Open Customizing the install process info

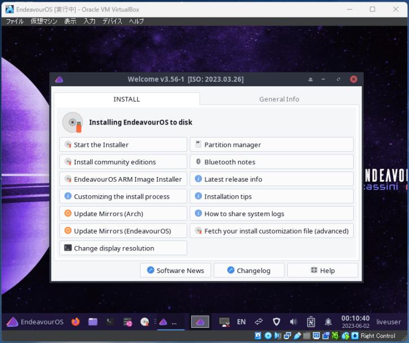pos(123,196)
